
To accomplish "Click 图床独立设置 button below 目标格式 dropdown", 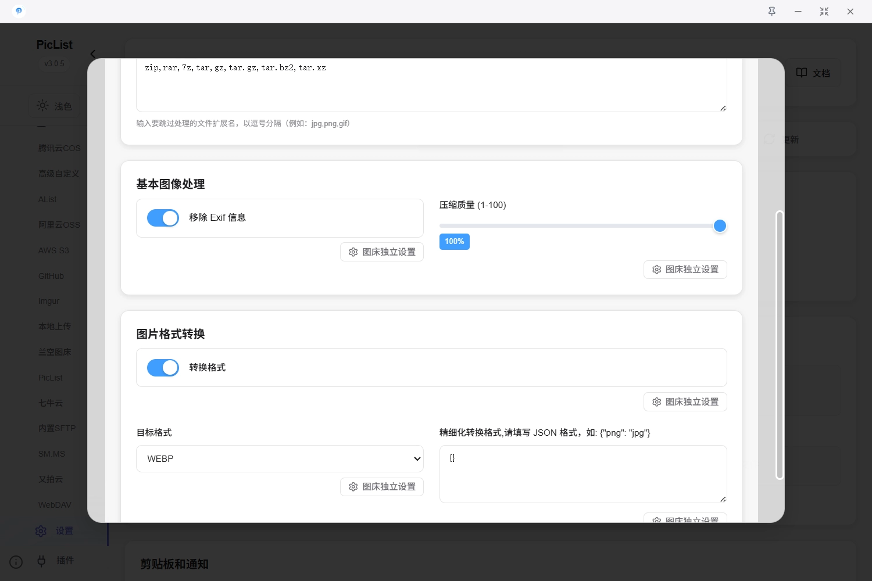I will [x=382, y=487].
